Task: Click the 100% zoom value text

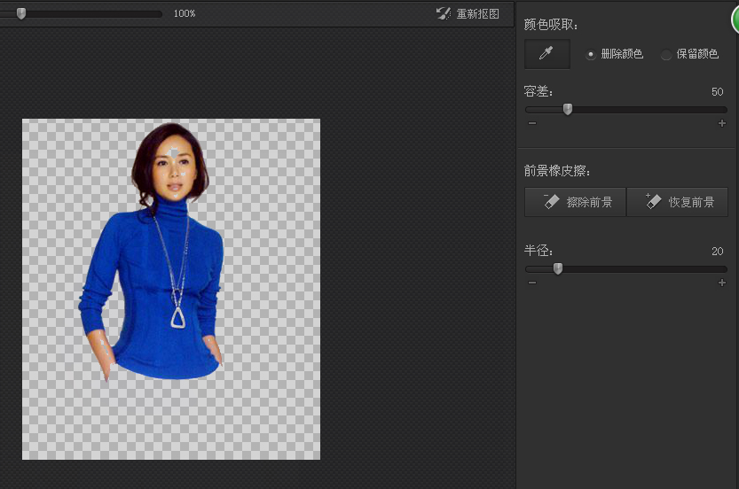Action: pos(185,13)
